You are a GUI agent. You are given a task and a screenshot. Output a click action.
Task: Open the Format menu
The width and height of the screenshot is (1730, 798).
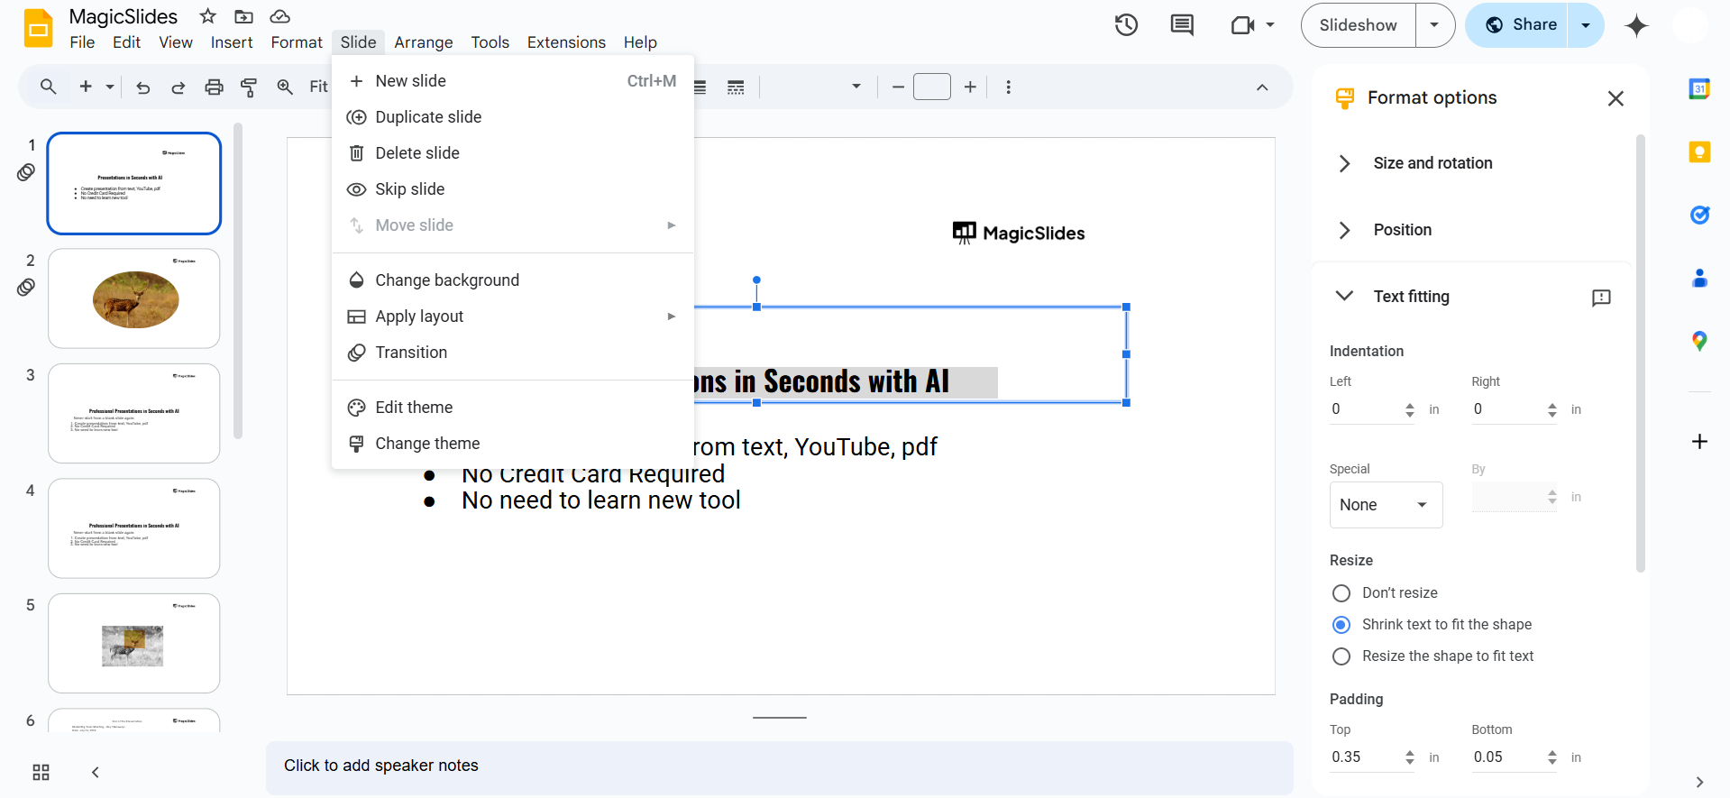pos(297,42)
